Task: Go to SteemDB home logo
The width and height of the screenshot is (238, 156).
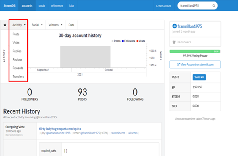Action: 10,6
